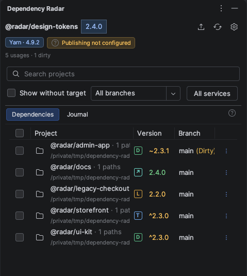Open the panel options kebab menu

[221, 8]
